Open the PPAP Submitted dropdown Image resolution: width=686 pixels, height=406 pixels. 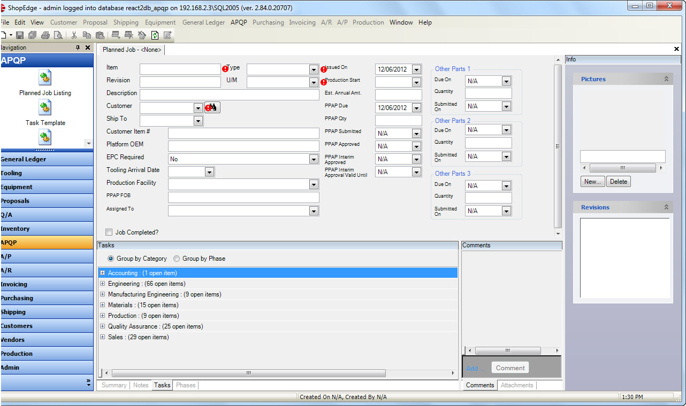pyautogui.click(x=416, y=134)
